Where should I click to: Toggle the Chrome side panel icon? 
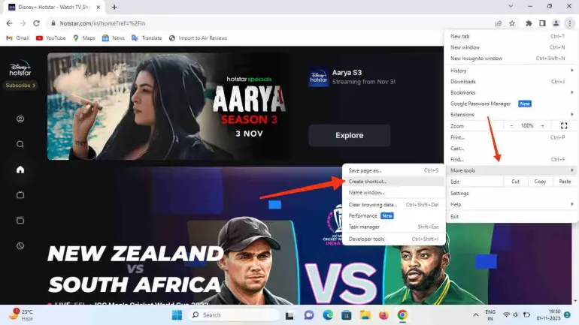[542, 23]
